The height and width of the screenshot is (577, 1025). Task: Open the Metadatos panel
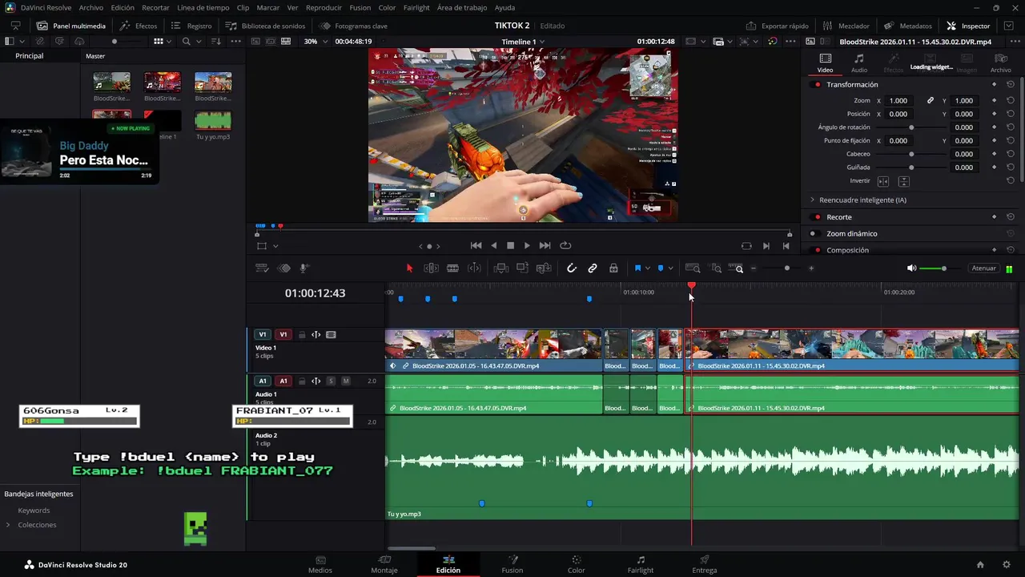coord(908,26)
